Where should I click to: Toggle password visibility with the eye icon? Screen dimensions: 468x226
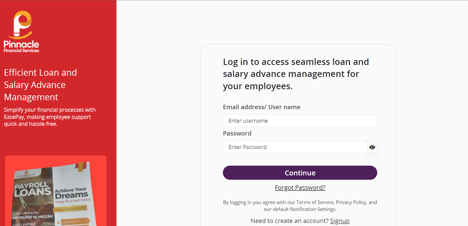tap(372, 147)
